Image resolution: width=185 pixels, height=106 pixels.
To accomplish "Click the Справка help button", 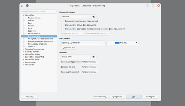I will pos(30,97).
